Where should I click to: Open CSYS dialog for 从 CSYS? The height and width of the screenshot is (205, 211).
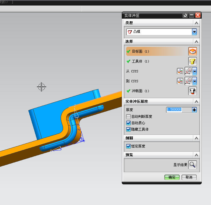(x=180, y=71)
